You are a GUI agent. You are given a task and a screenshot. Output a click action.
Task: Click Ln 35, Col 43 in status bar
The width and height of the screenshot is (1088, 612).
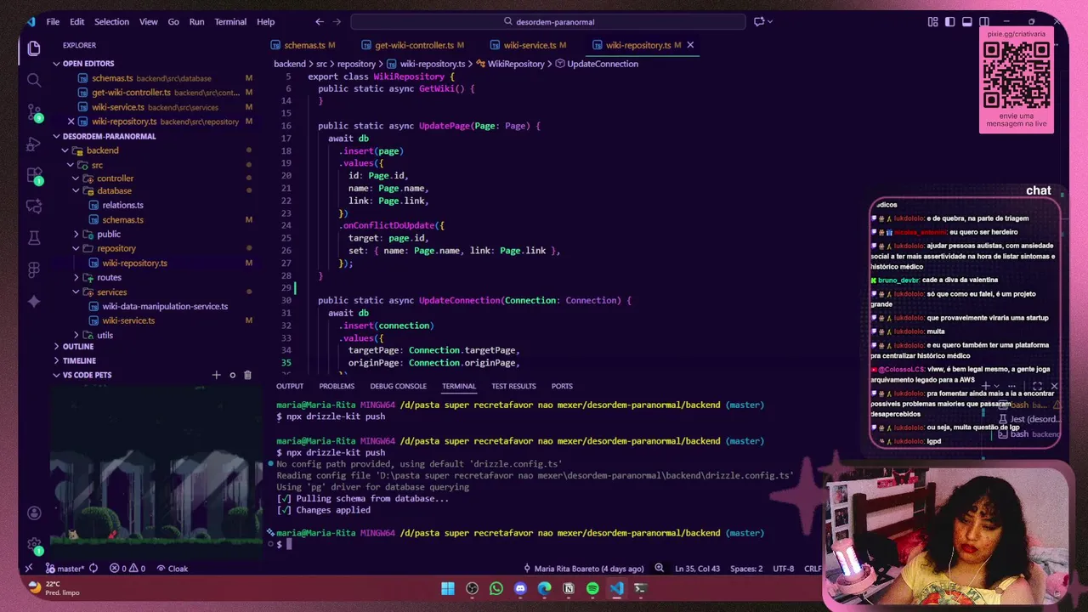697,569
